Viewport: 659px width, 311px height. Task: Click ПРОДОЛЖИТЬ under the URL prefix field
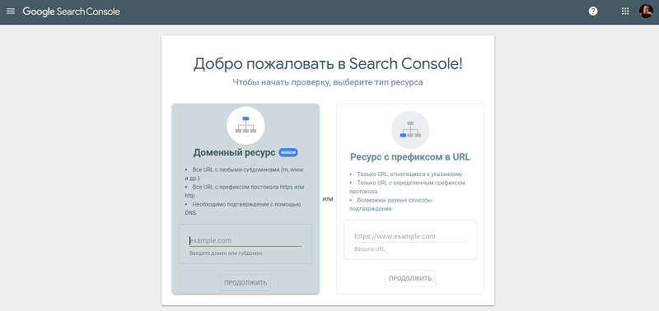[x=410, y=278]
